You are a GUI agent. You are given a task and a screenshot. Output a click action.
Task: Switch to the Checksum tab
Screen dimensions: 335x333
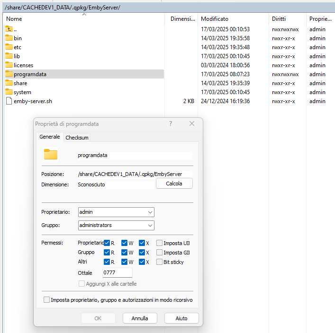point(77,138)
